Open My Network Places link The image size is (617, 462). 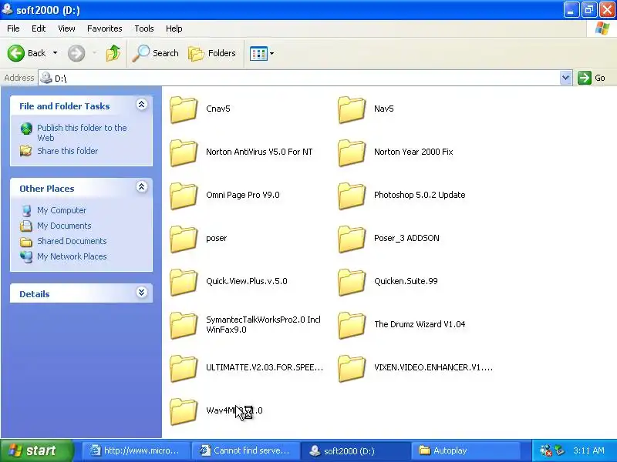click(72, 256)
